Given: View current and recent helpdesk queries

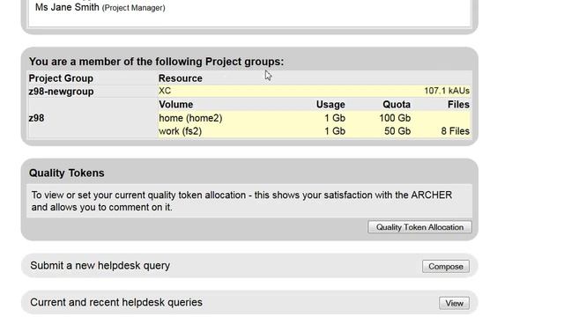Looking at the screenshot, I should click(x=454, y=303).
